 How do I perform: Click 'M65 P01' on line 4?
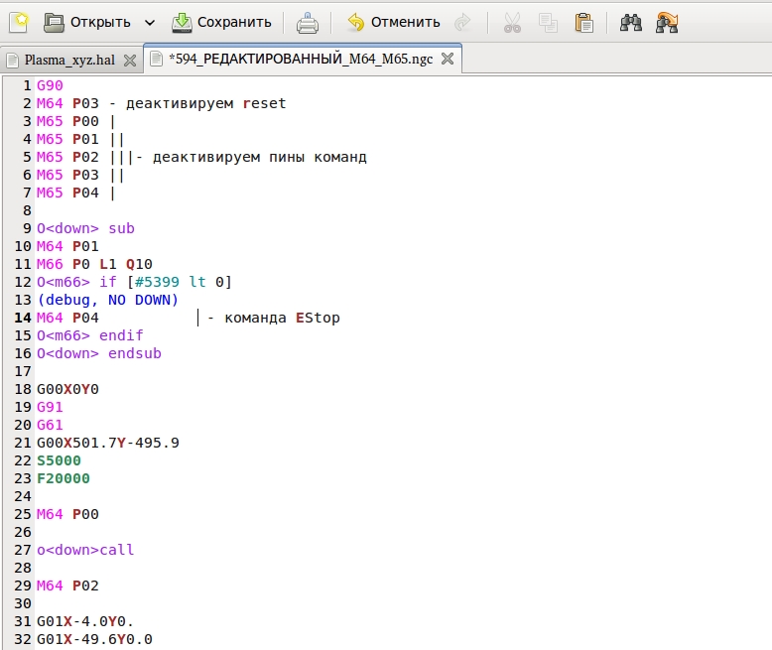click(x=67, y=139)
